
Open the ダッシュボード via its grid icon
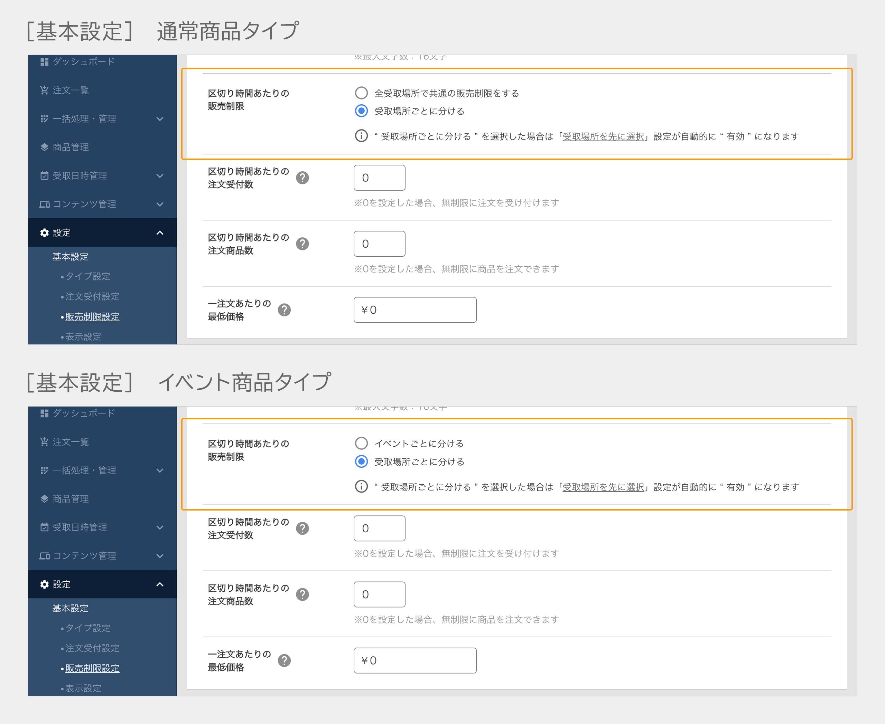(x=45, y=62)
